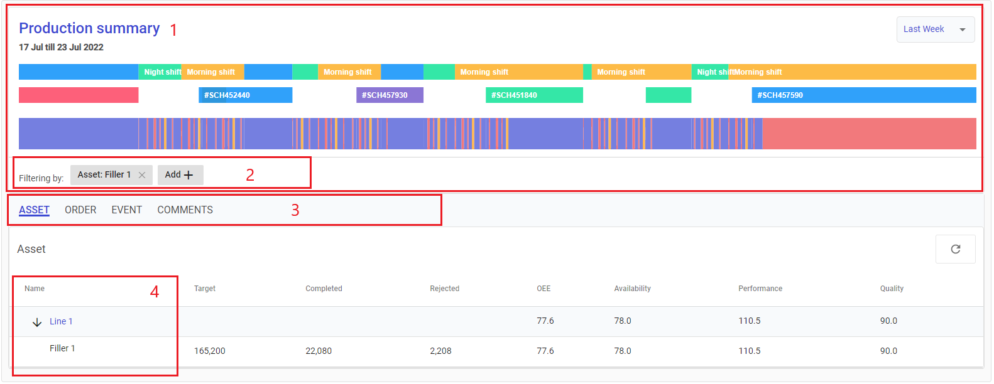Click the OEE value in Filler 1 row

545,351
